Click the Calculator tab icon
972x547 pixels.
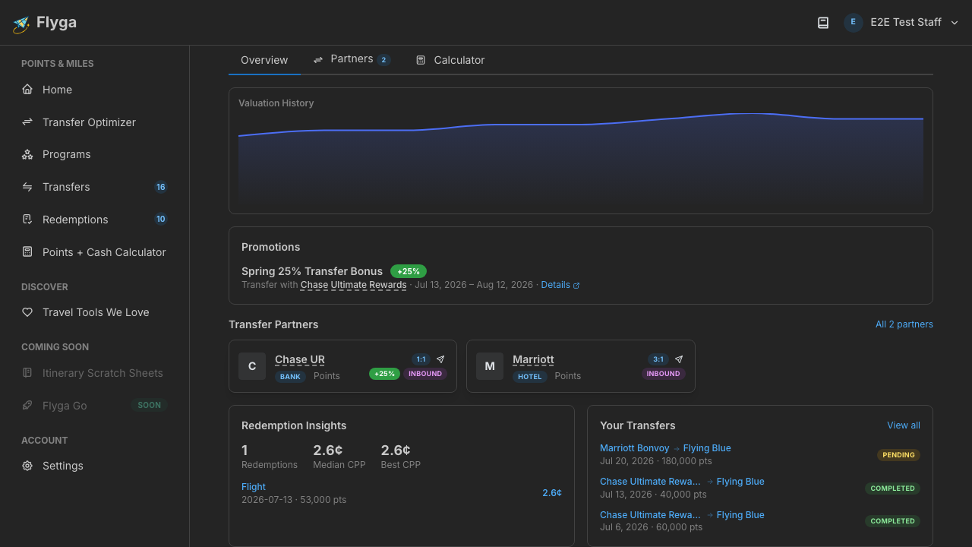(x=421, y=60)
